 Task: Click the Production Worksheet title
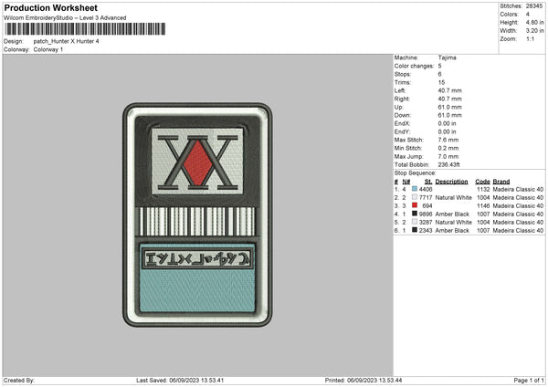pyautogui.click(x=51, y=7)
